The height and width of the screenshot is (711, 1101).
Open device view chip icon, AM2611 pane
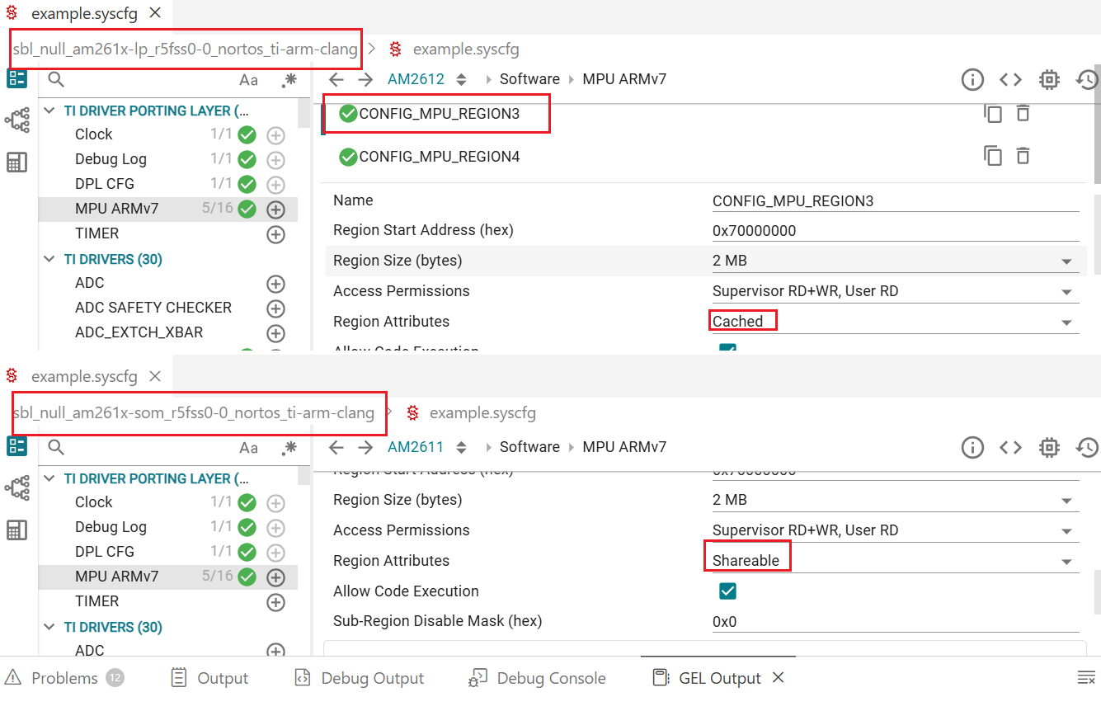tap(1049, 447)
